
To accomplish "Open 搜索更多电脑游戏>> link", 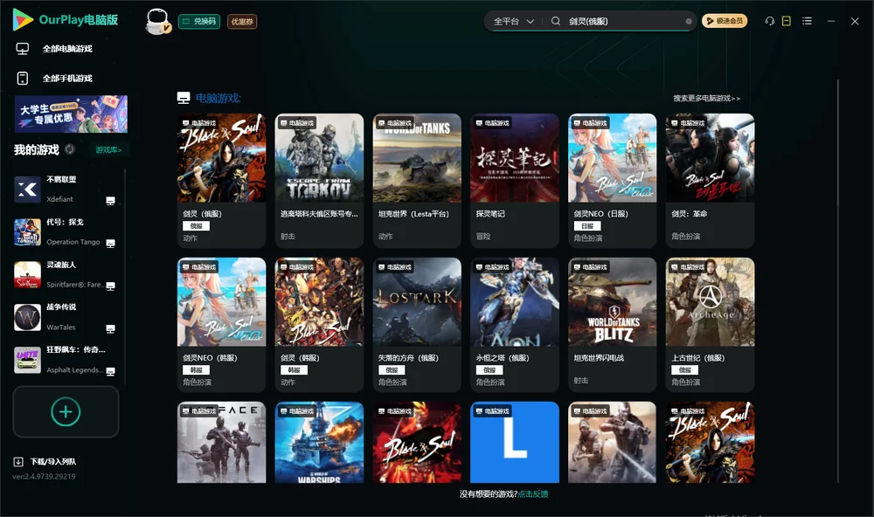I will pos(707,98).
